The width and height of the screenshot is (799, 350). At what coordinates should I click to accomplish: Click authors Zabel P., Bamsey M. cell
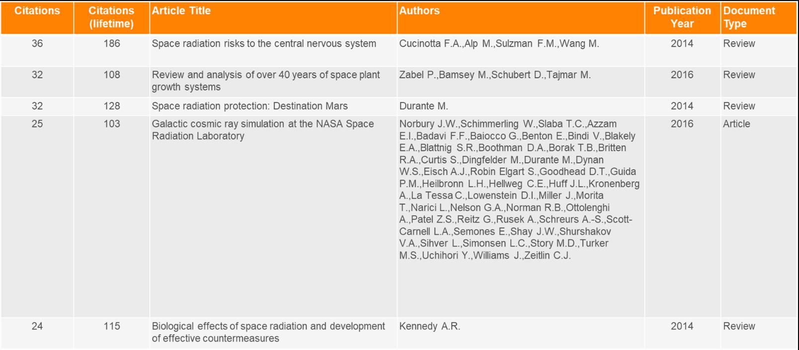click(495, 75)
